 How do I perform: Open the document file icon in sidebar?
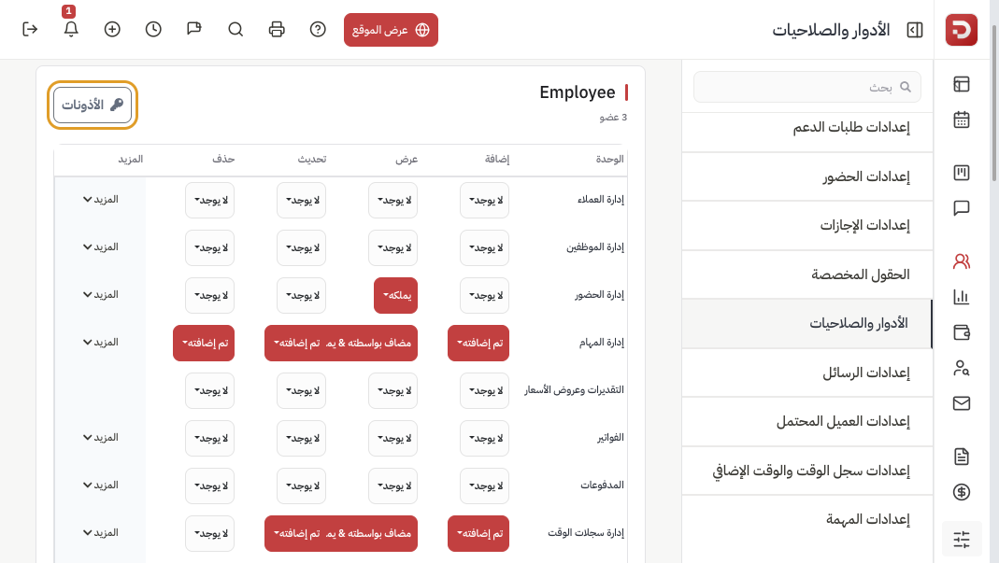click(x=962, y=457)
